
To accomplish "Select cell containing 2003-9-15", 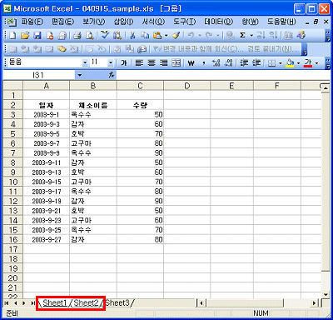I will pyautogui.click(x=47, y=182).
